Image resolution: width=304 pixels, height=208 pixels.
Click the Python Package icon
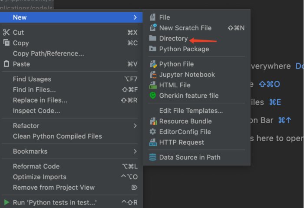153,49
